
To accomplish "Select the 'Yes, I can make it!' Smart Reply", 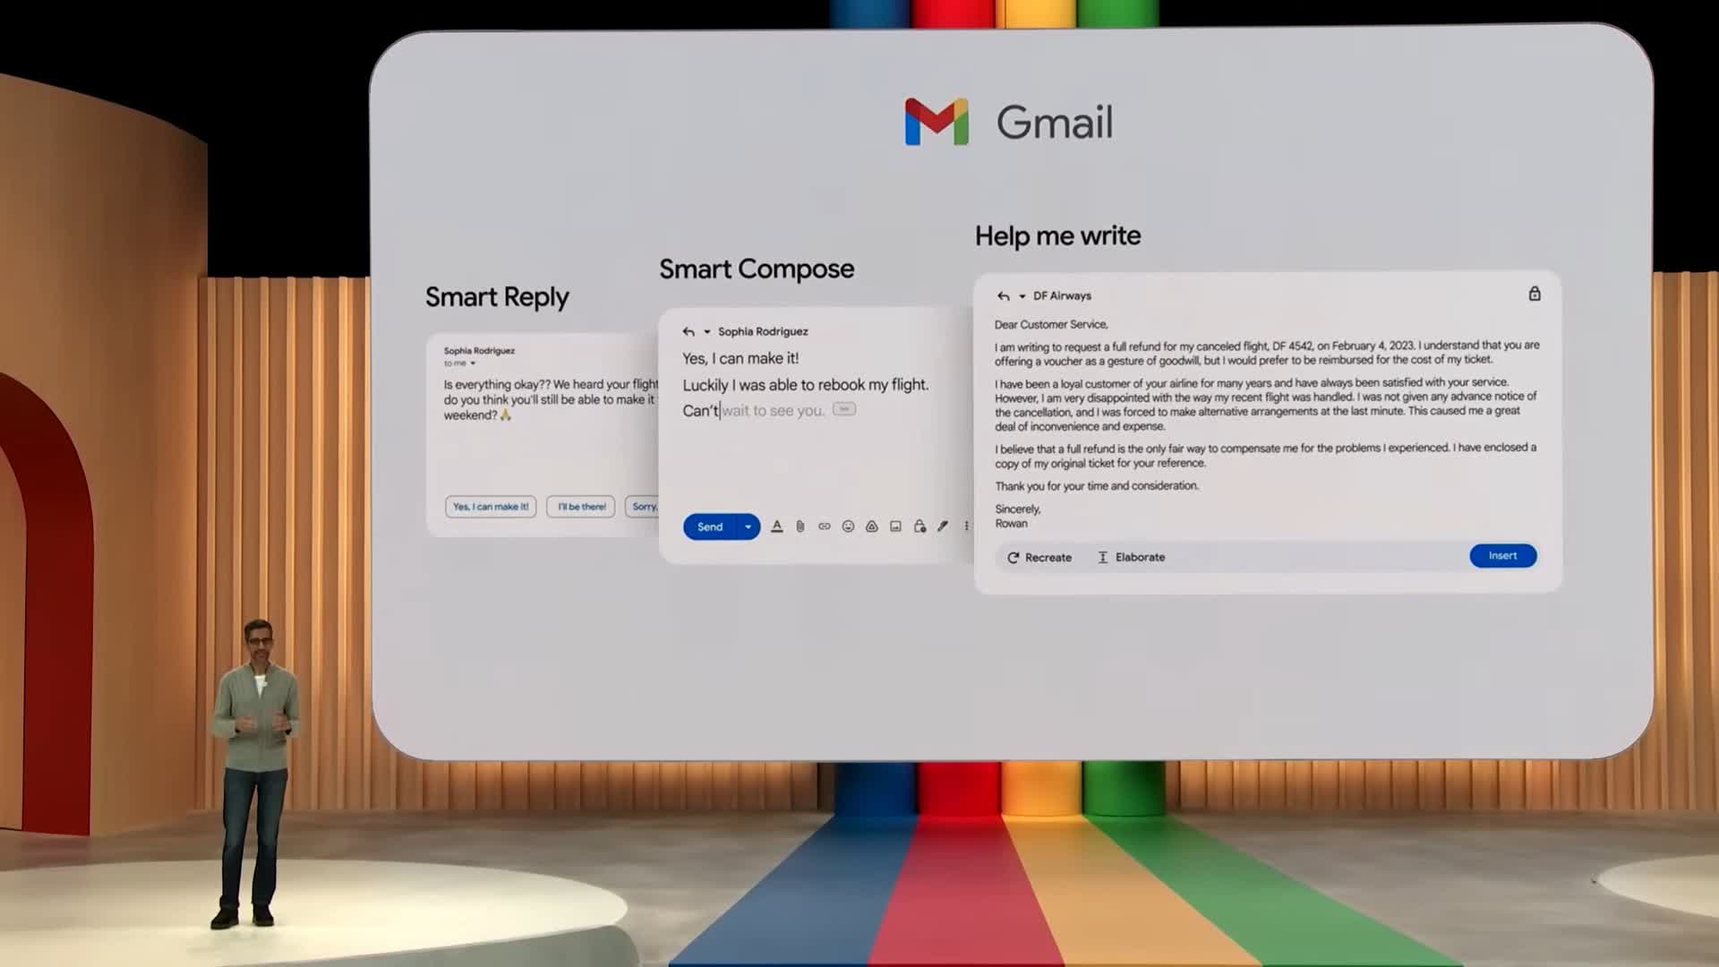I will 489,505.
